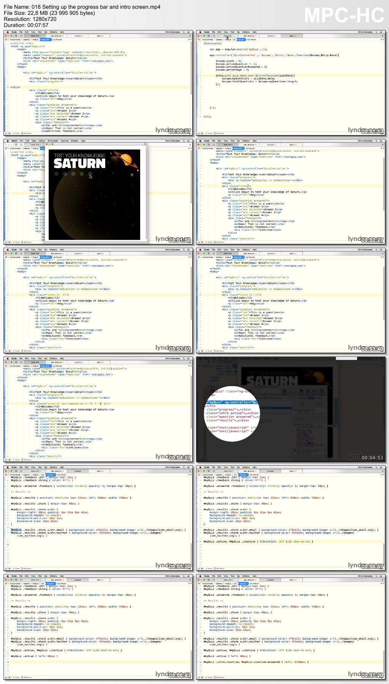Screen dimensions: 389x684
Task: Open the File menu in the 00:00:37 frame
Action: [x=21, y=32]
